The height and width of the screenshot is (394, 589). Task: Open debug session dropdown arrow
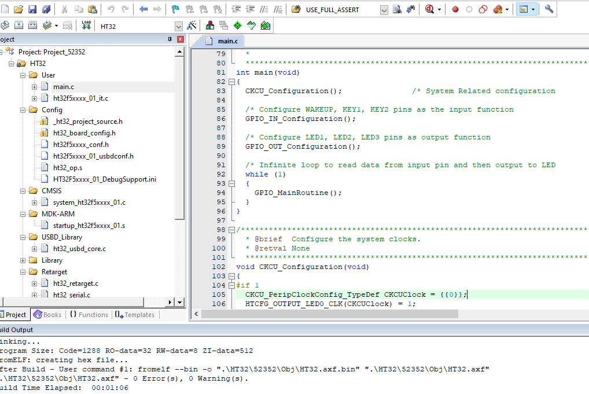[439, 9]
